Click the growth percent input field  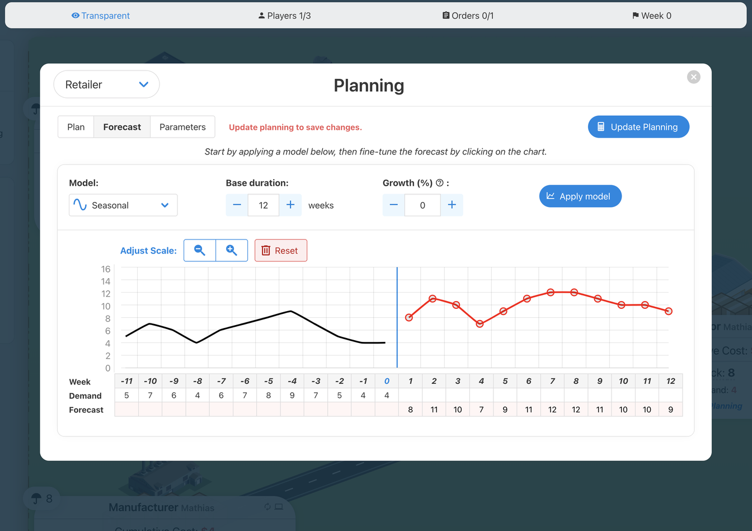422,205
